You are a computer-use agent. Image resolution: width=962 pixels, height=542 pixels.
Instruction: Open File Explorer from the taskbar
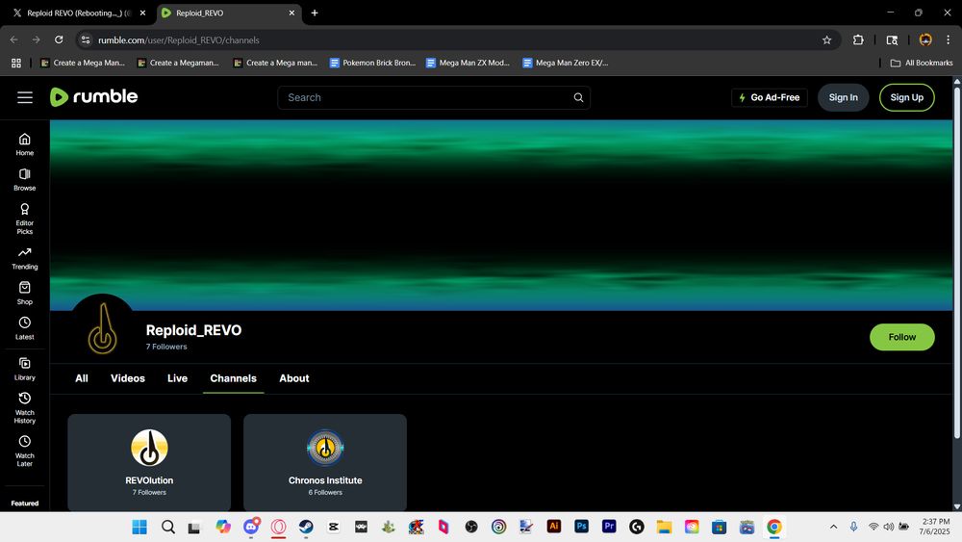coord(664,527)
